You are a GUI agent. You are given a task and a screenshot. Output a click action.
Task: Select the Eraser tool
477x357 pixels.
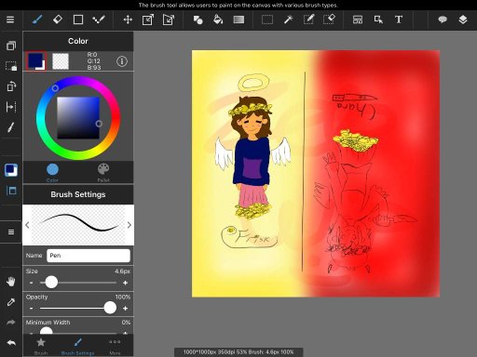(58, 20)
